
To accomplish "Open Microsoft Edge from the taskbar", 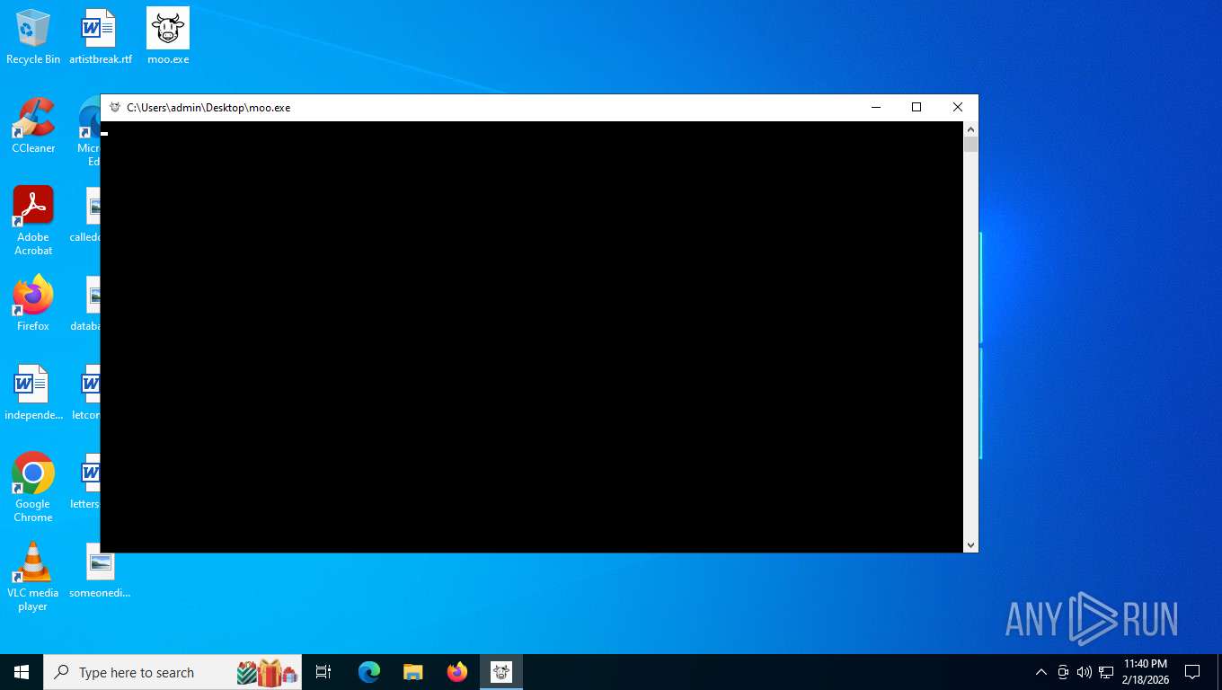I will (369, 672).
